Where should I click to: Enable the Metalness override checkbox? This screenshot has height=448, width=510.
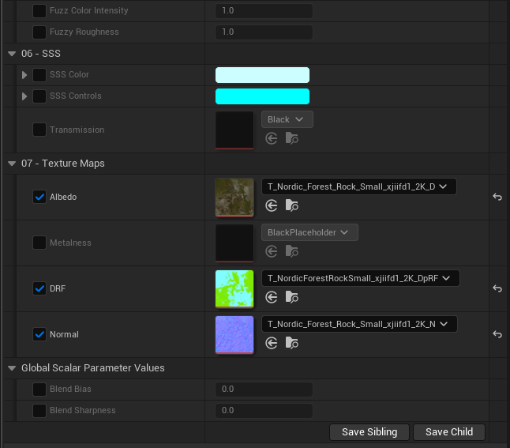(x=39, y=243)
